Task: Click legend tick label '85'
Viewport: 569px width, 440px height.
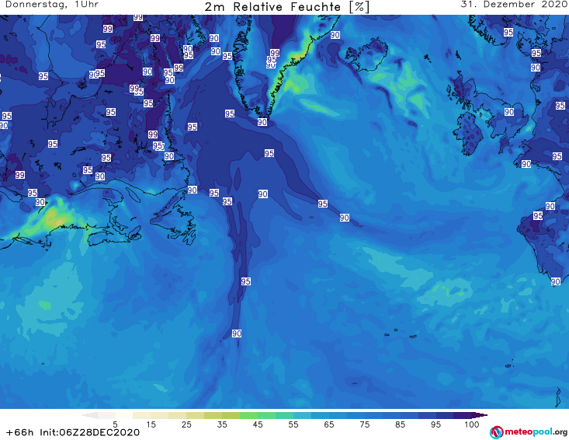Action: (400, 424)
